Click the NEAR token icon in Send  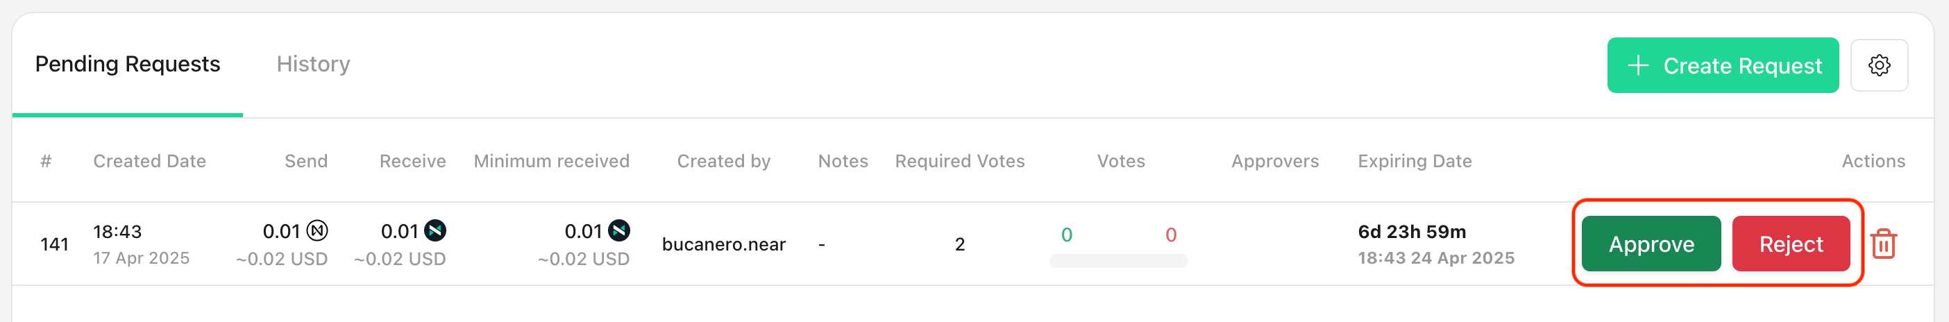317,230
